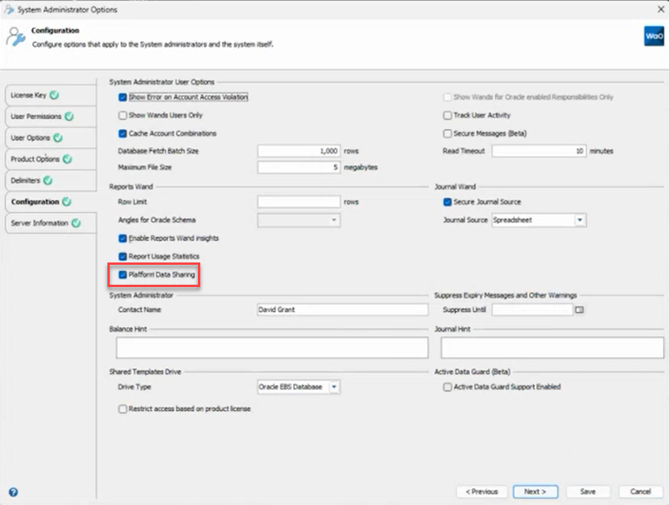Switch to the User Permissions tab
The image size is (669, 505).
[x=51, y=116]
